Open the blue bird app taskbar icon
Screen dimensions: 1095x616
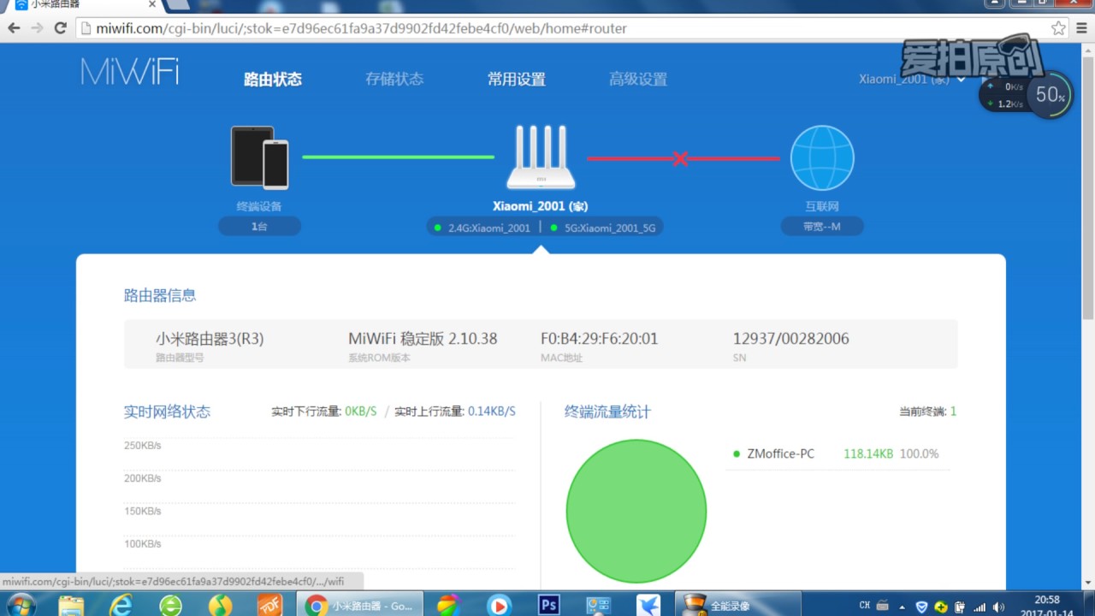[x=648, y=605]
